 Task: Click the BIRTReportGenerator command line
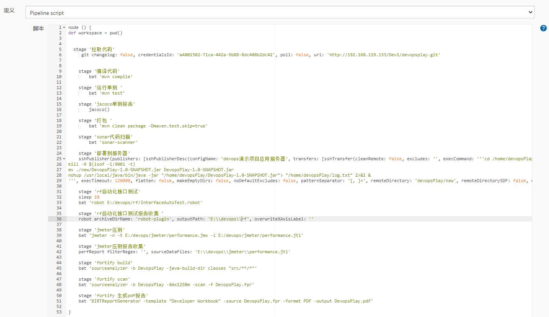226,301
